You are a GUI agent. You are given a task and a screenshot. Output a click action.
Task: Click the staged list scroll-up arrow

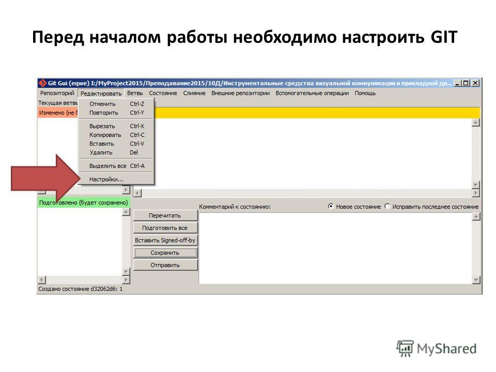pyautogui.click(x=126, y=212)
